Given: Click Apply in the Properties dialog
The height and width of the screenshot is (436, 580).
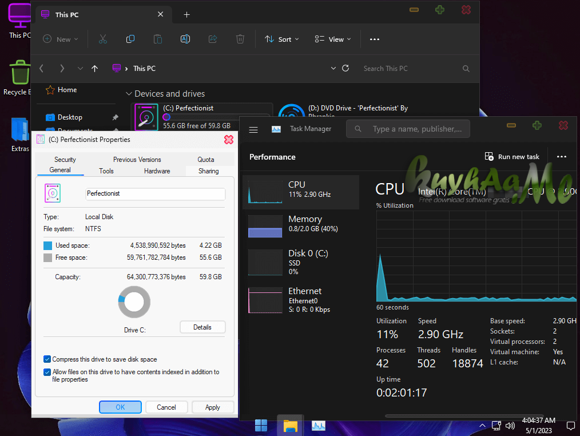Looking at the screenshot, I should [x=213, y=407].
